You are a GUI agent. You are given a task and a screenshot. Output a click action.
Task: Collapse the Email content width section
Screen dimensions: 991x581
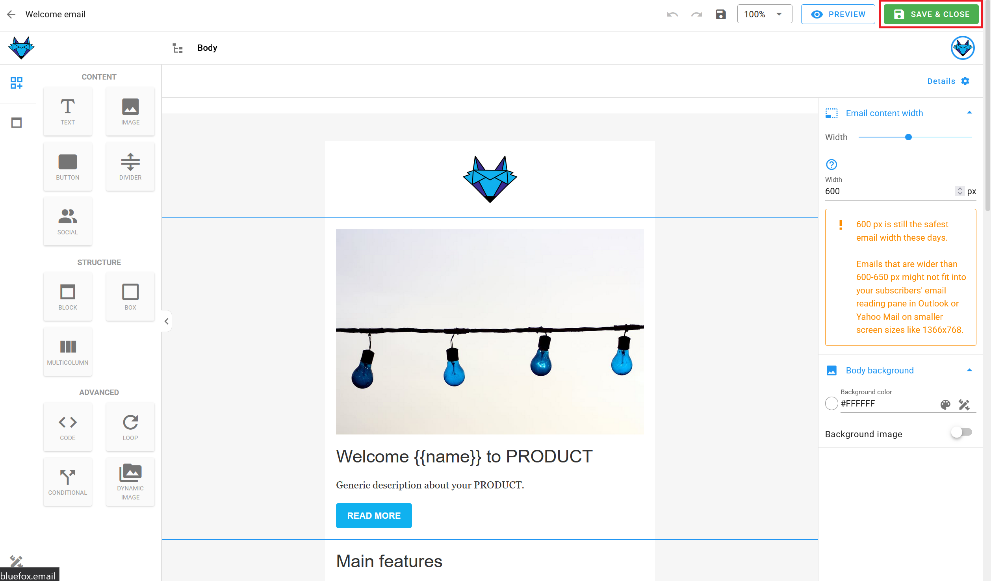[970, 113]
